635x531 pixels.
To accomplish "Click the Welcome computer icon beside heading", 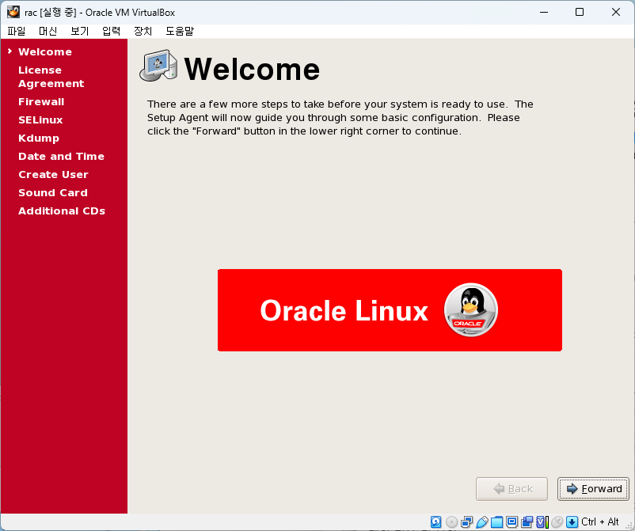I will pyautogui.click(x=158, y=66).
